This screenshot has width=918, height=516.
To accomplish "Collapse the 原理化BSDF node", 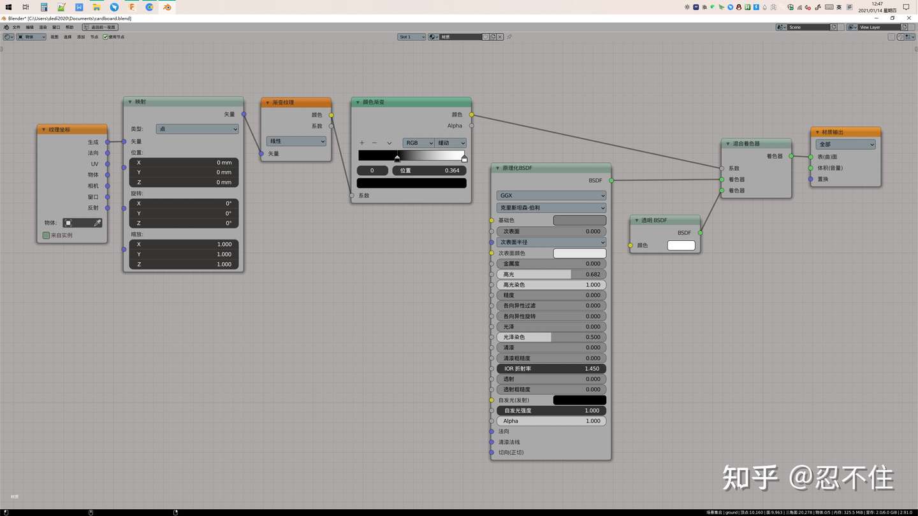I will 497,169.
